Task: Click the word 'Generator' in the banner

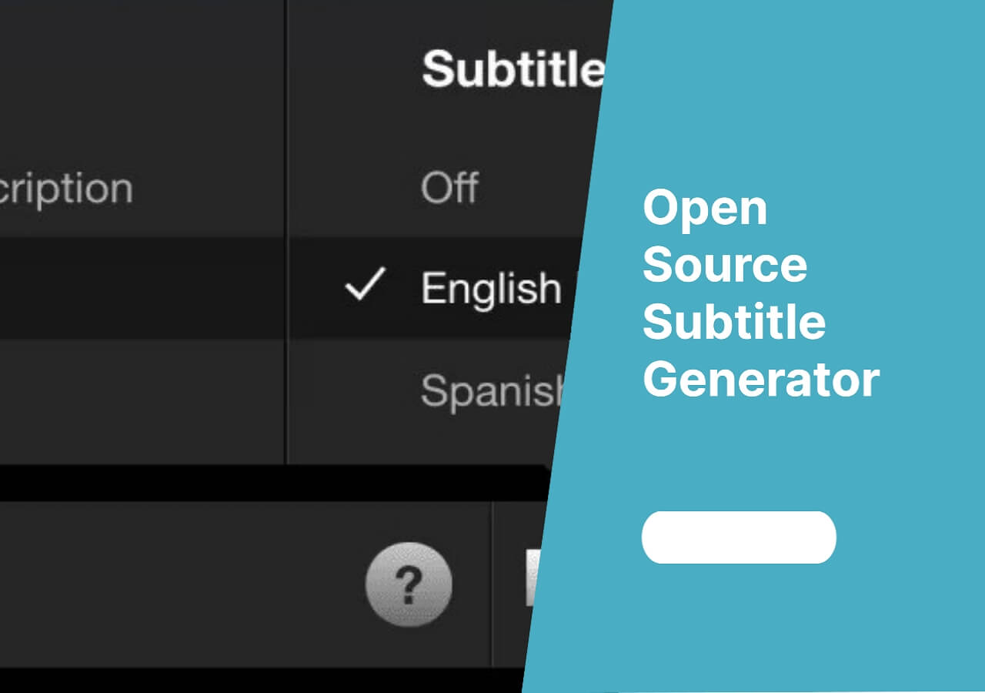Action: click(x=761, y=379)
